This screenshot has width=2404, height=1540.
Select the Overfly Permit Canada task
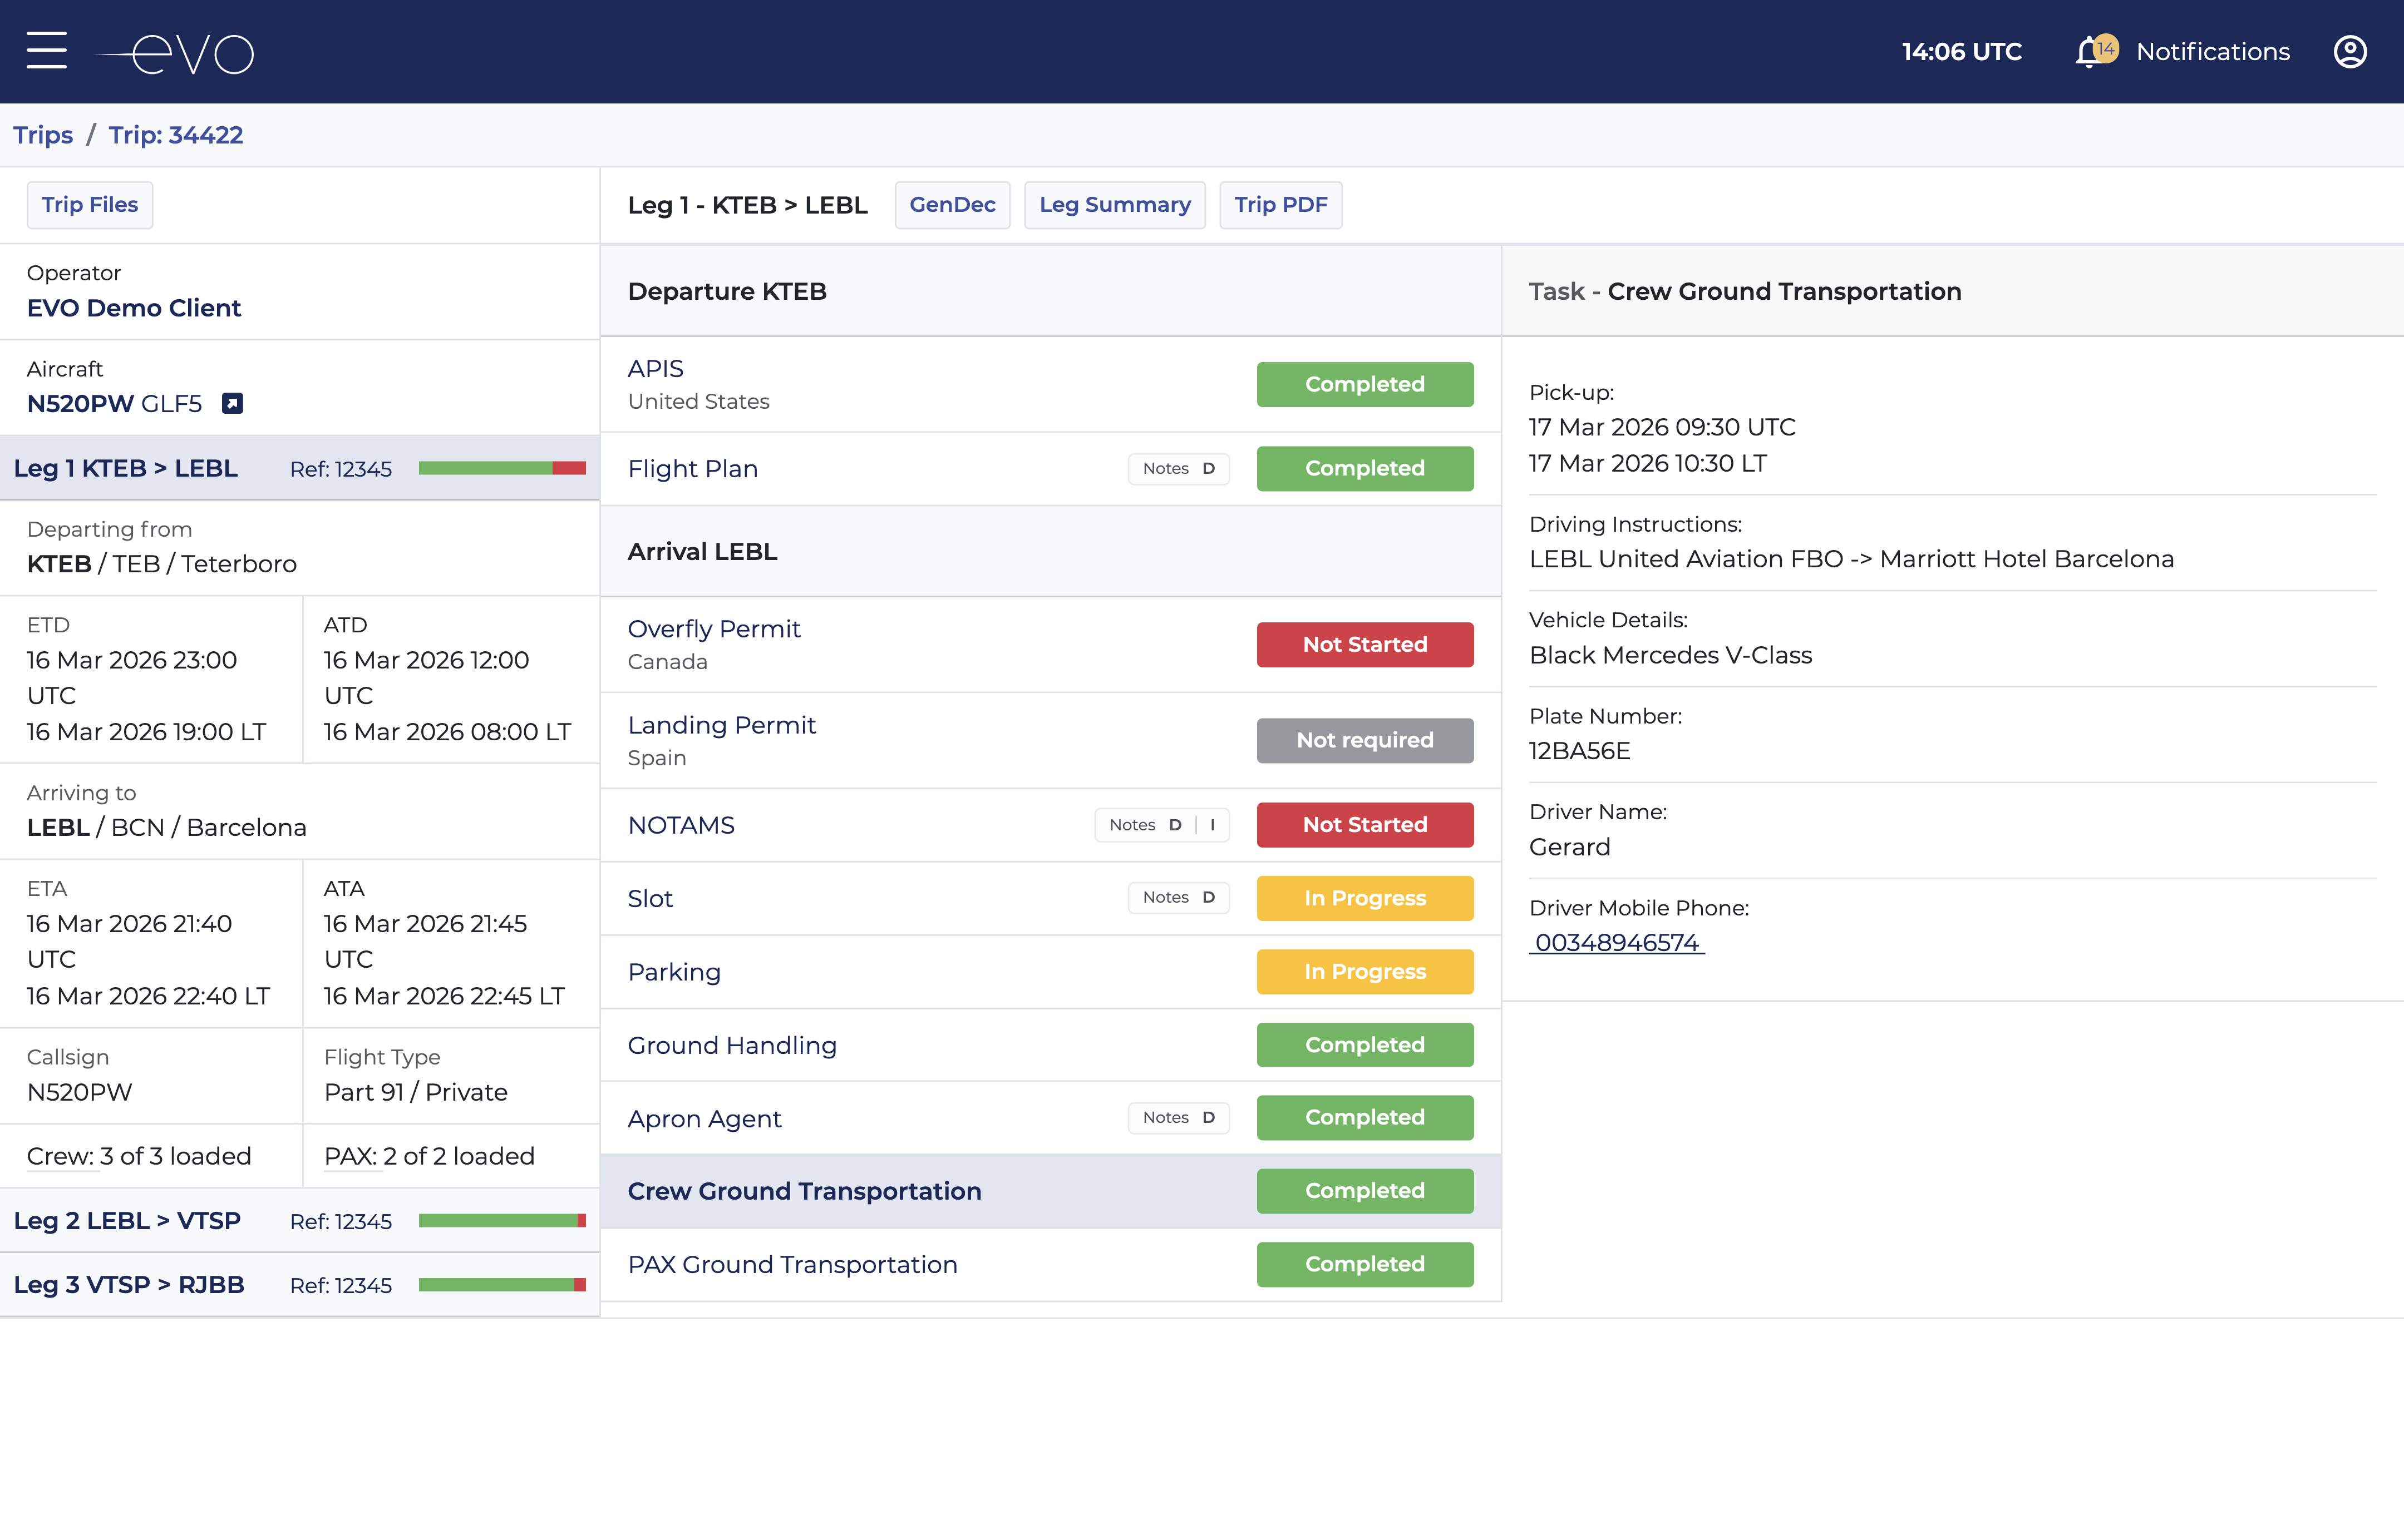713,630
